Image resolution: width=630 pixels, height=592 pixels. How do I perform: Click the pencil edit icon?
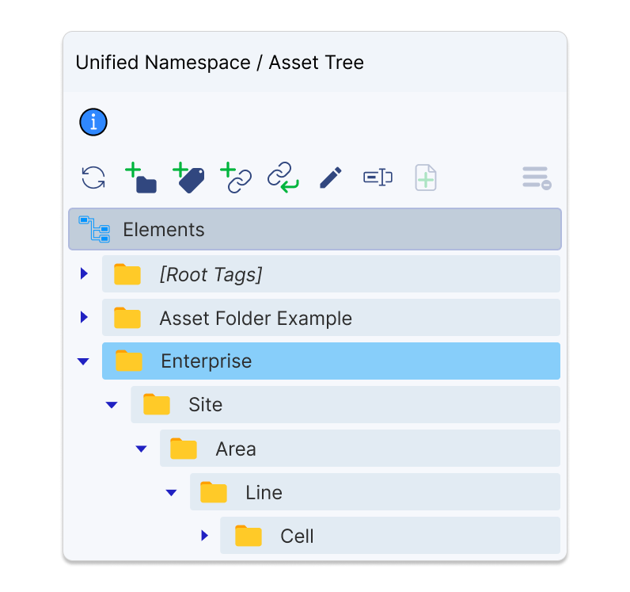tap(331, 178)
